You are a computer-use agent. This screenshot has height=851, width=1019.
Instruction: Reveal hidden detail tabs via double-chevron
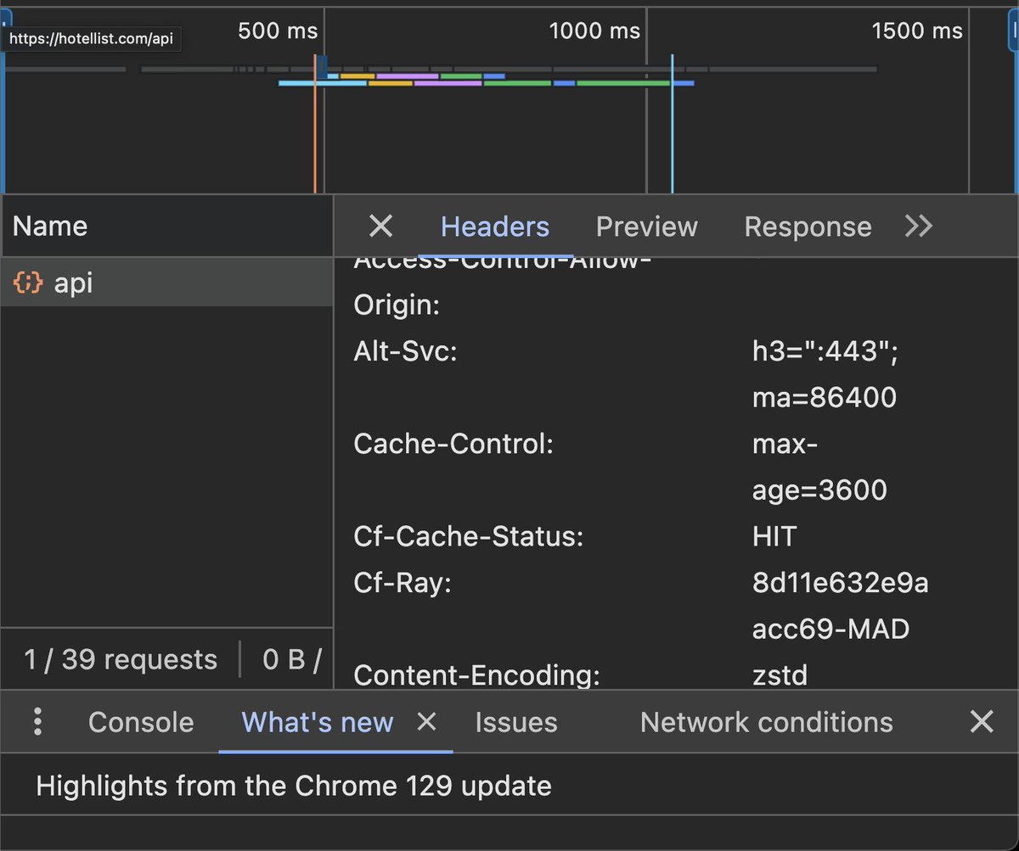(918, 227)
